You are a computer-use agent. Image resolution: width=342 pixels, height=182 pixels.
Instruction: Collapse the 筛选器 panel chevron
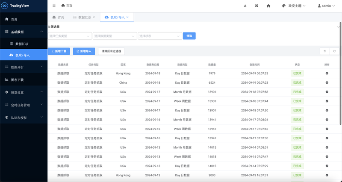(339, 27)
